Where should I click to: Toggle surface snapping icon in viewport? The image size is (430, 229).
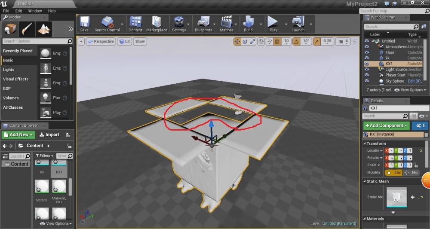pyautogui.click(x=270, y=42)
